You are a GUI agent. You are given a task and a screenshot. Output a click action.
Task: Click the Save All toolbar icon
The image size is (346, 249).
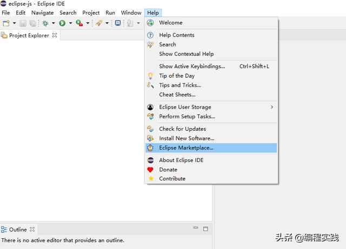[x=33, y=23]
